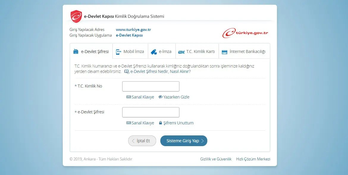The height and width of the screenshot is (175, 348).
Task: Toggle Yazarken Gizle option
Action: [x=174, y=97]
